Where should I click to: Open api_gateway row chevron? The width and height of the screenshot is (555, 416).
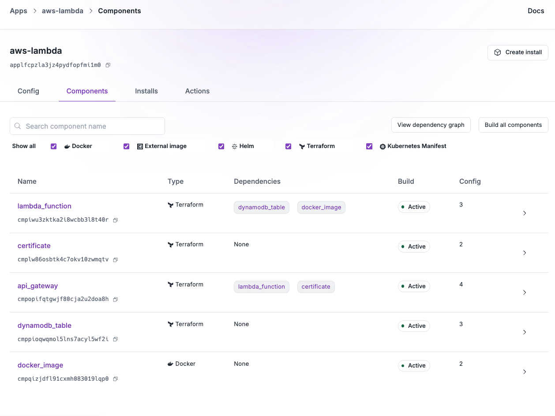(525, 292)
